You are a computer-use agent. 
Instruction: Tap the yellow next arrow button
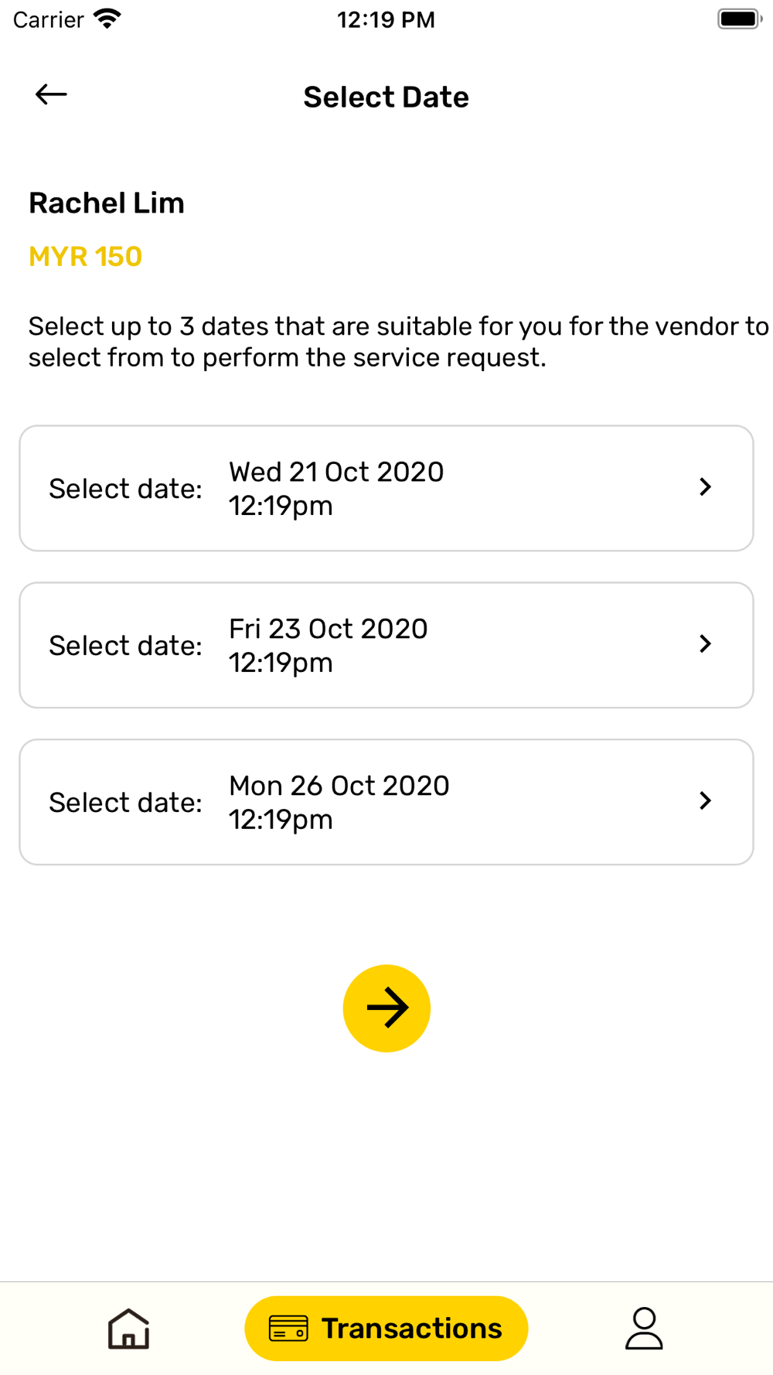(x=386, y=1008)
